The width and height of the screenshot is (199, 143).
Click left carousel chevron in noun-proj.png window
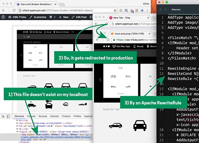(100, 80)
